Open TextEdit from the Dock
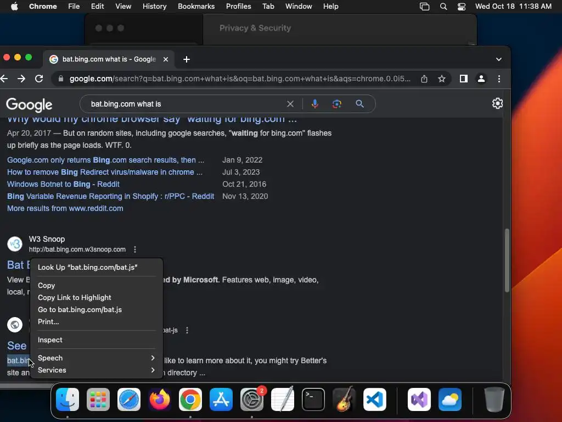562x422 pixels. coord(283,399)
